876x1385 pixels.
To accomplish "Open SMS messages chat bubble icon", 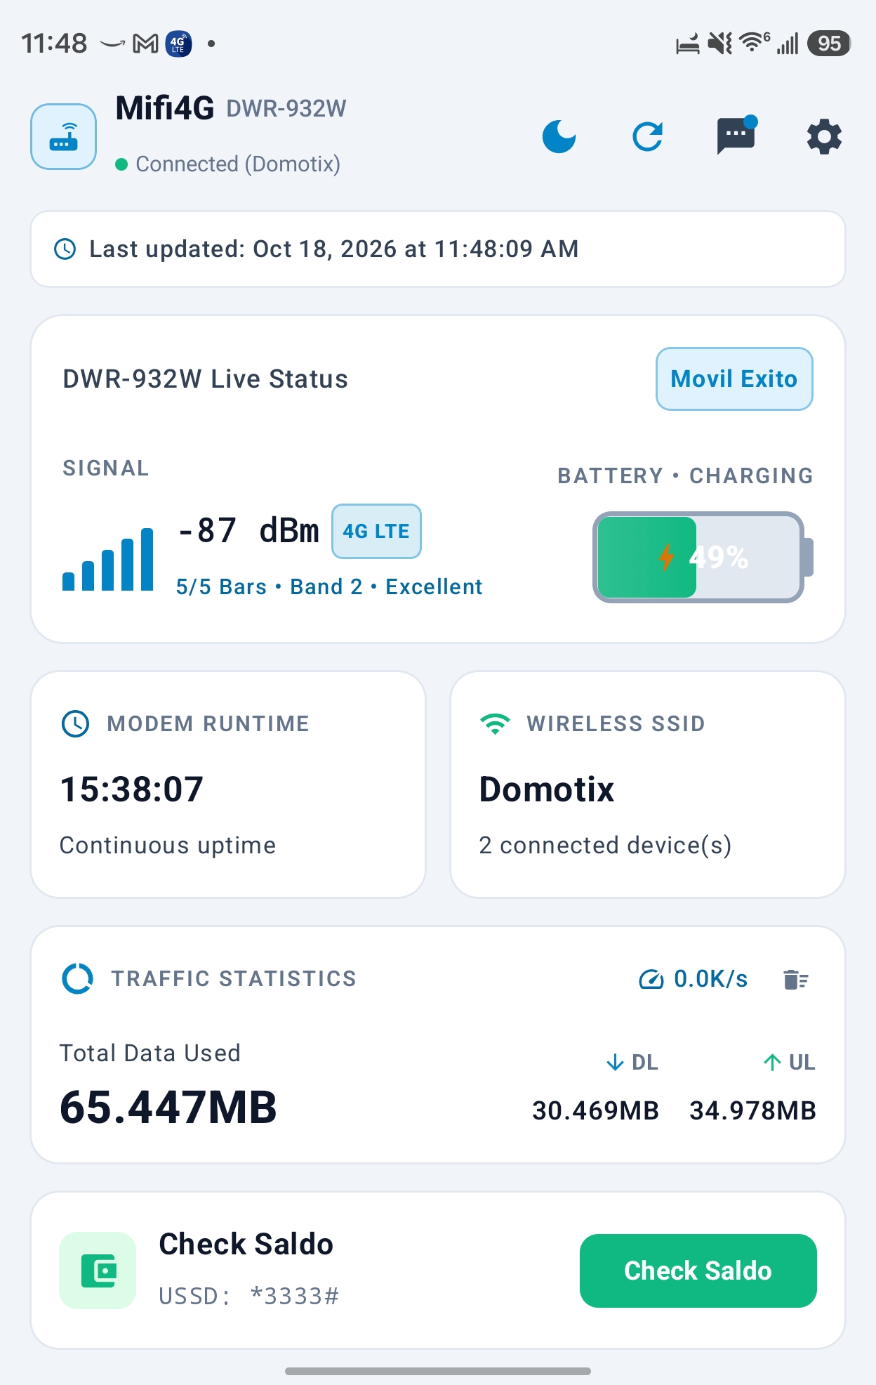I will [x=736, y=135].
